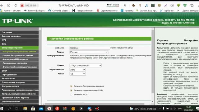This screenshot has width=199, height=112.
Task: Open Привязка IP- и MAC-адресов menu item
Action: (x=19, y=98)
